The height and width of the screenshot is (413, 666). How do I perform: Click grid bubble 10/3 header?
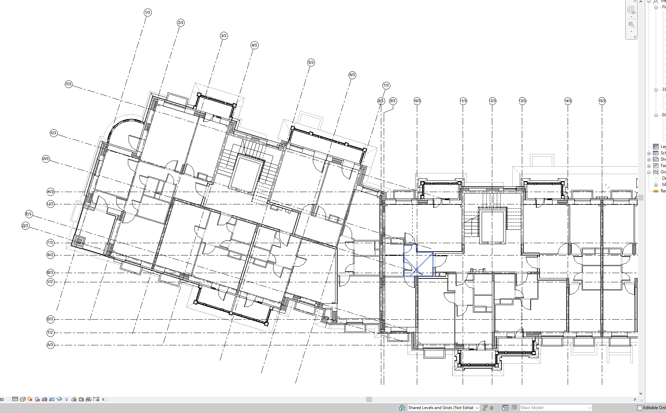[417, 101]
